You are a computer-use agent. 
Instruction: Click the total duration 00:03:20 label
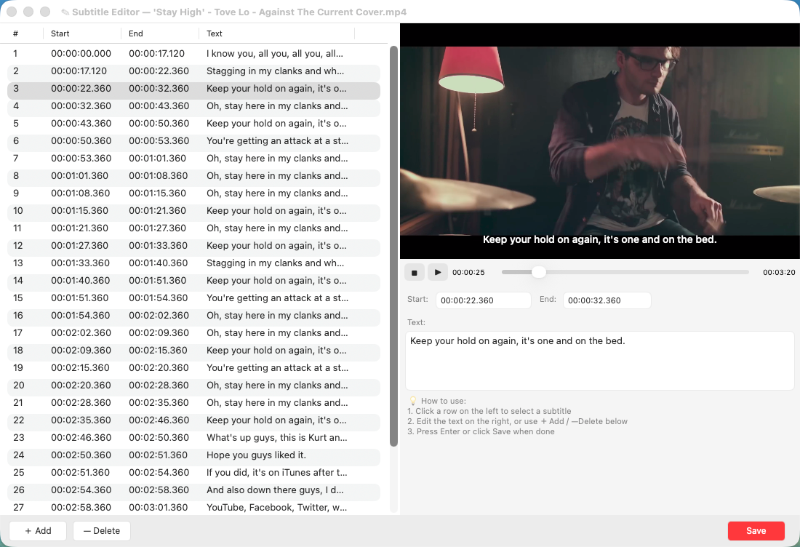tap(779, 273)
